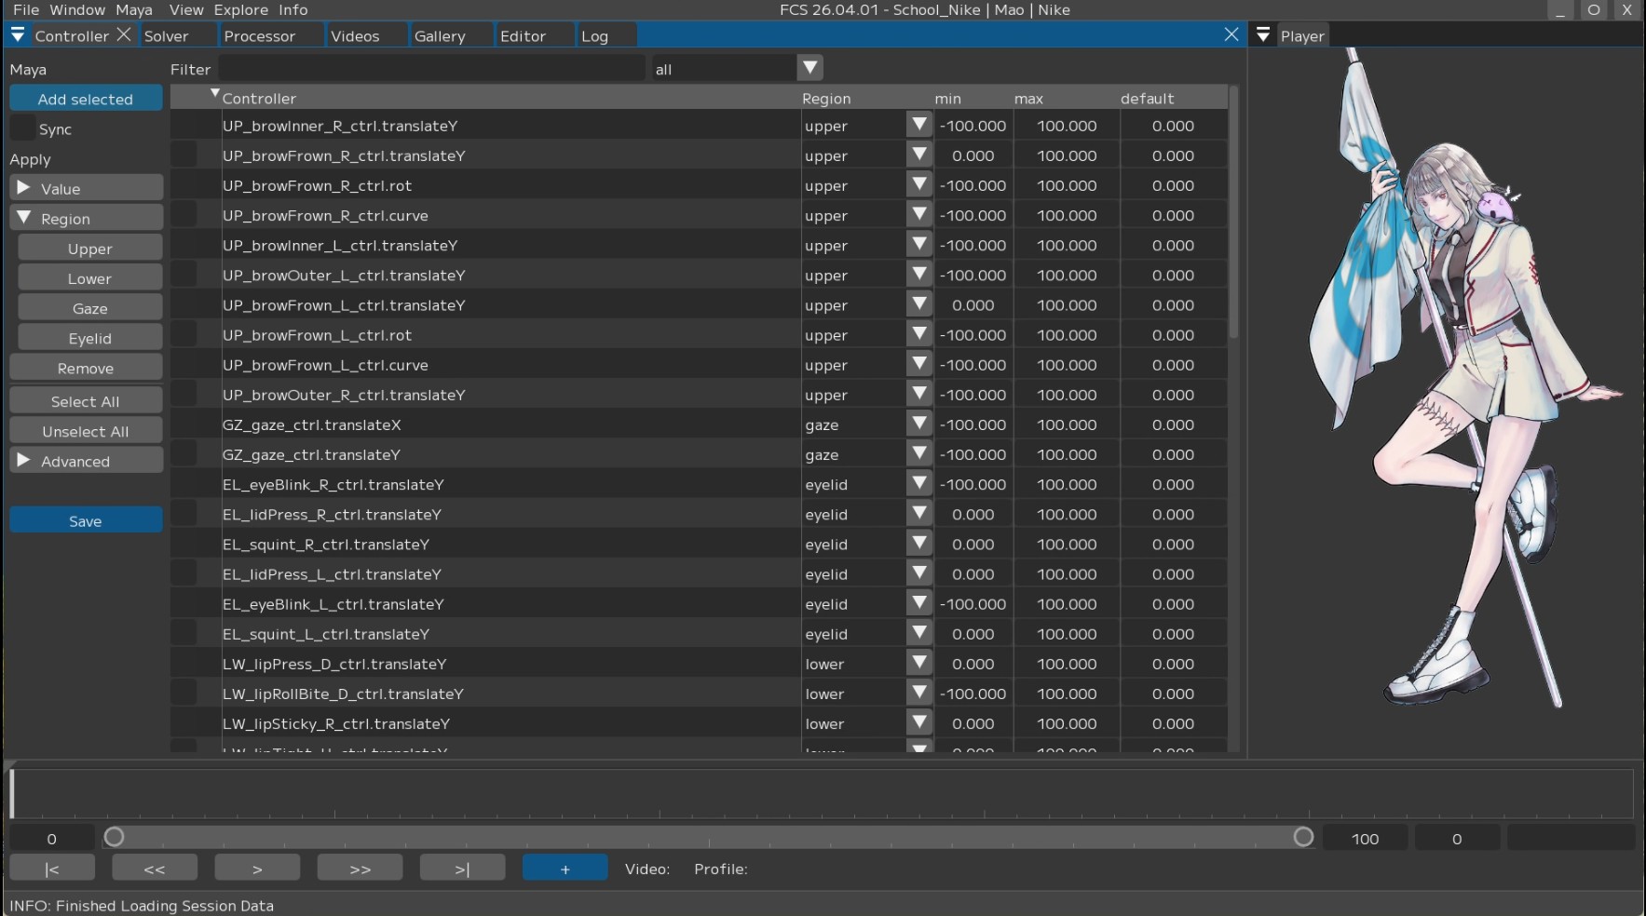Check the UP_browFrown_R_ctrl.translateY row checkbox
The width and height of the screenshot is (1646, 916).
184,155
